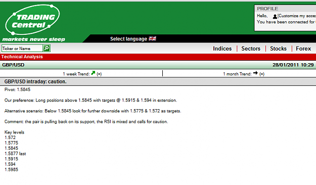Open the Forex menu

pos(303,49)
